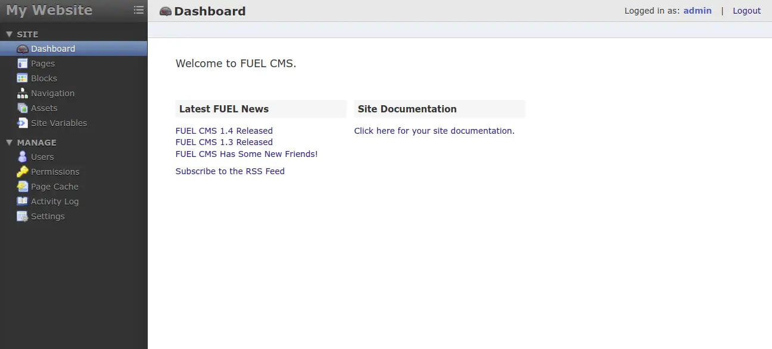Screen dimensions: 772x349
Task: Open the FUEL CMS 1.4 Released article
Action: pos(224,130)
